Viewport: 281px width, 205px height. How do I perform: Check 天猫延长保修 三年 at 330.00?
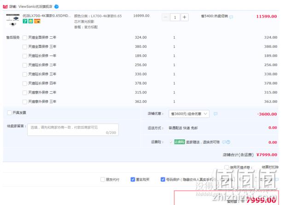coord(25,74)
